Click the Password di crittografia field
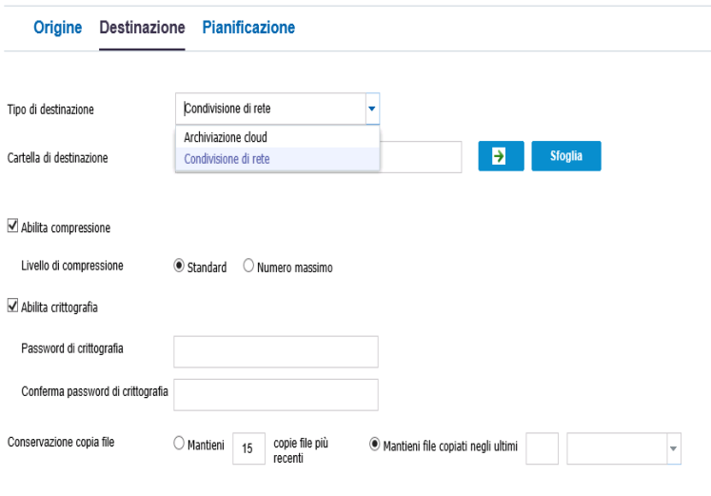The height and width of the screenshot is (496, 711). click(276, 352)
